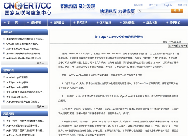Go to the 首页 home menu
This screenshot has height=136, width=189.
pos(13,23)
